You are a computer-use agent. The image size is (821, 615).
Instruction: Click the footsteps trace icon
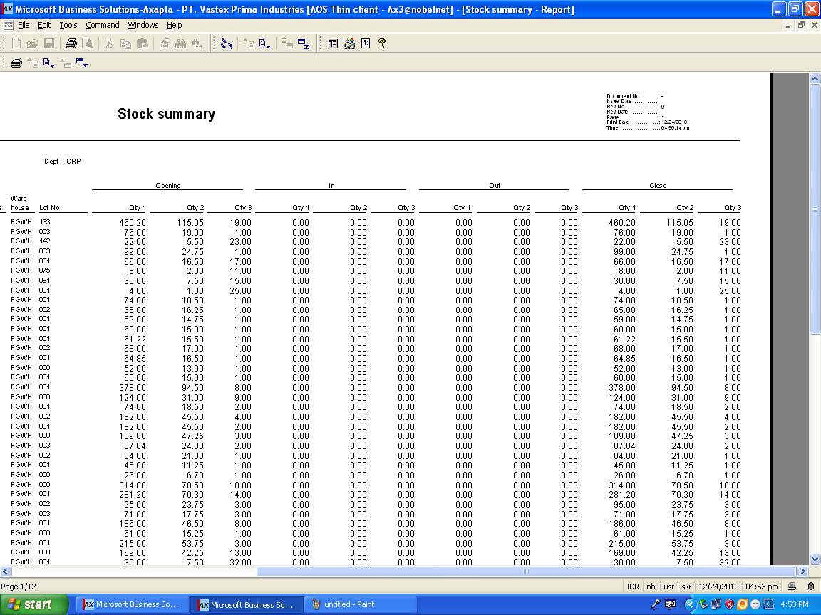point(226,44)
